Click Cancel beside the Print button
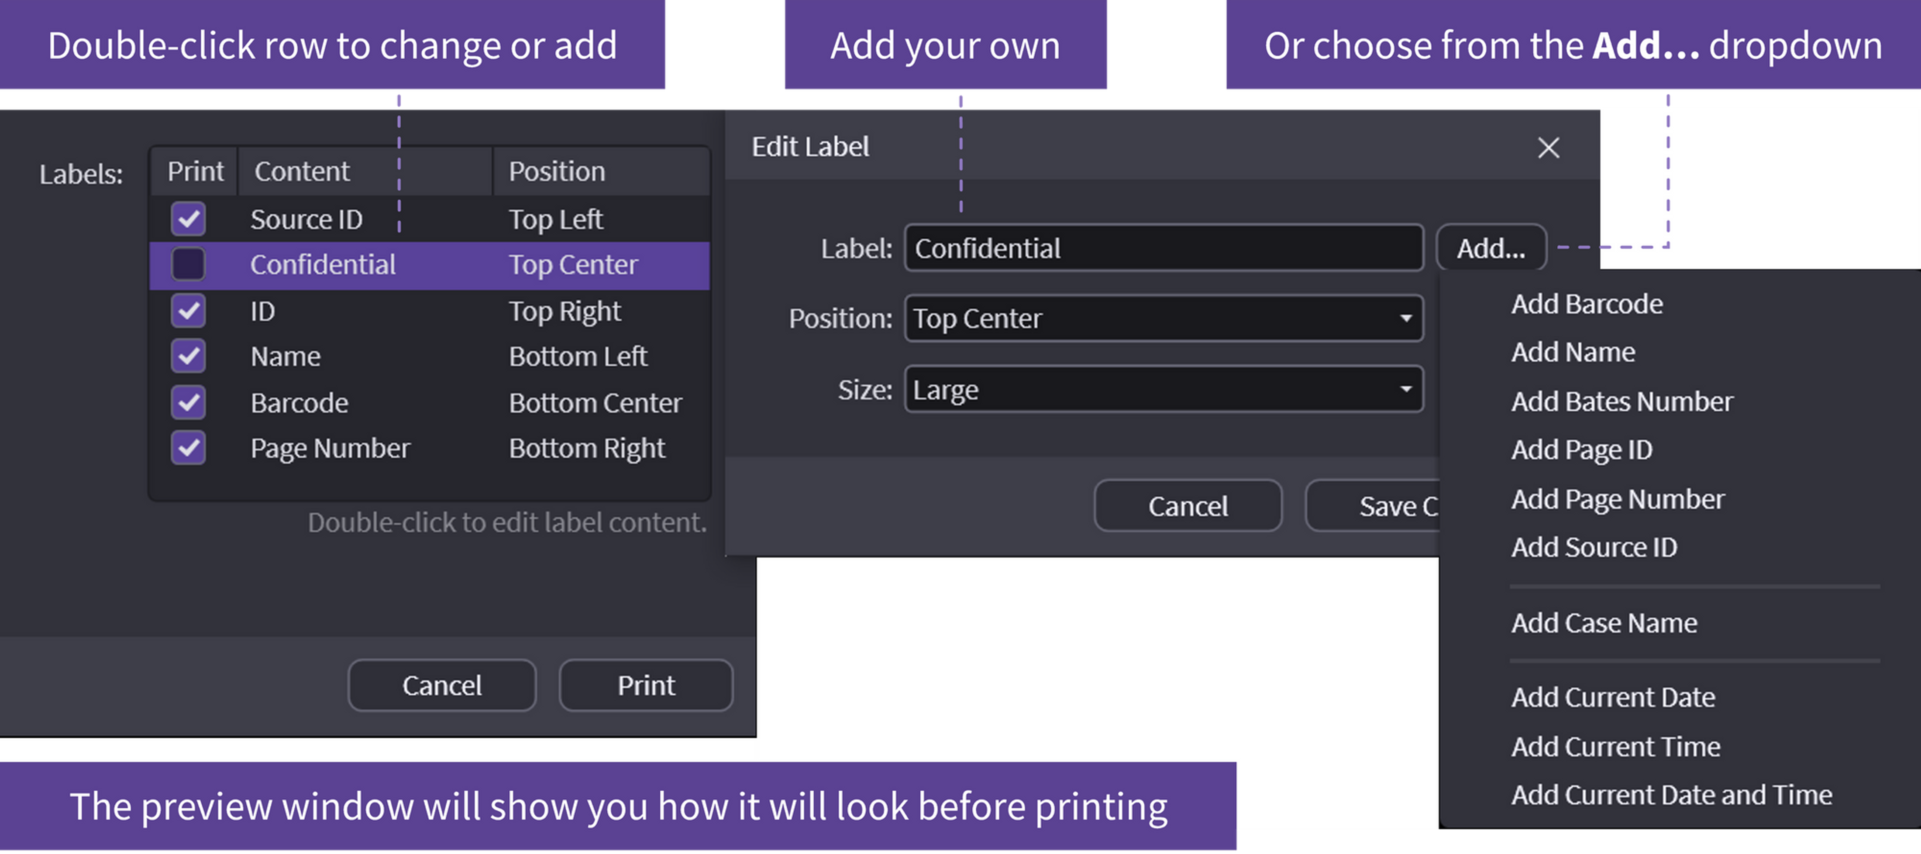1921x854 pixels. 441,685
